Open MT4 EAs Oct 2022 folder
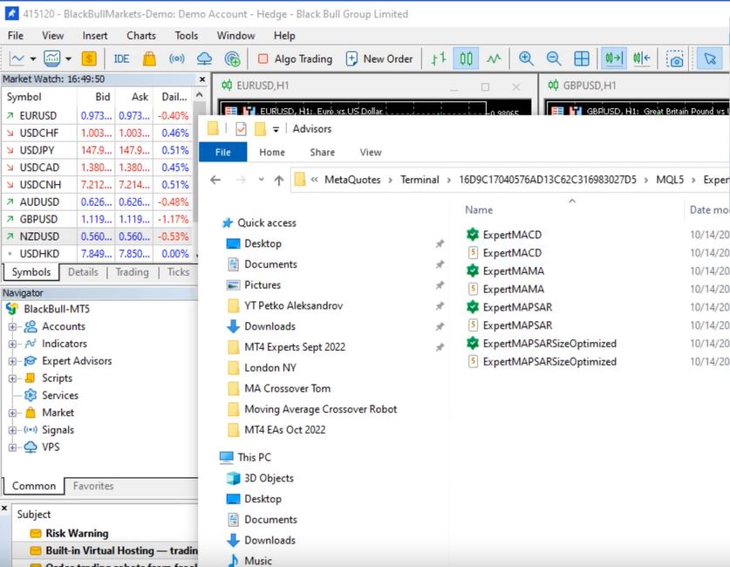Viewport: 730px width, 567px height. click(284, 430)
